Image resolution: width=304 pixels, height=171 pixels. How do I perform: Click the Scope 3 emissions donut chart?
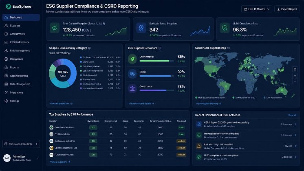pos(63,73)
